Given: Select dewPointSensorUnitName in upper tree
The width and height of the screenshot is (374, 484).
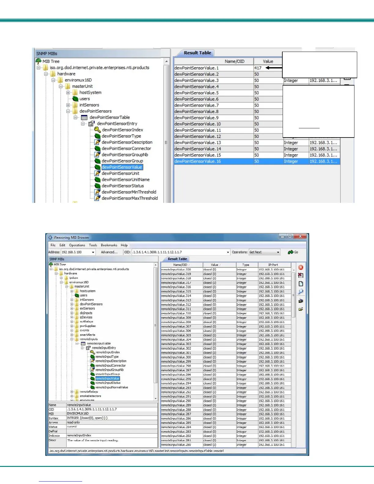Looking at the screenshot, I should 126,180.
